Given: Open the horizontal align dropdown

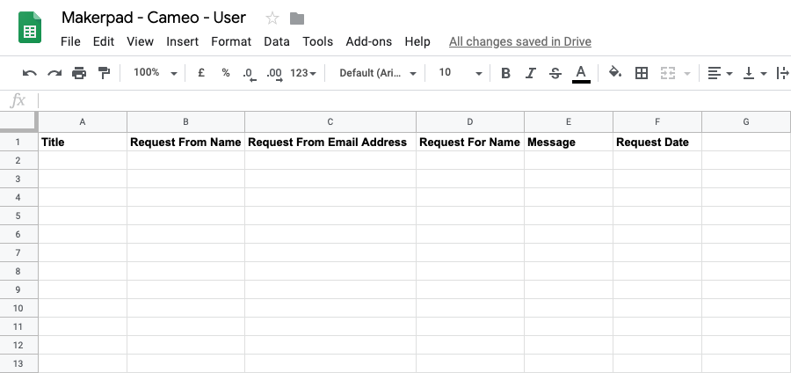Looking at the screenshot, I should pos(720,73).
